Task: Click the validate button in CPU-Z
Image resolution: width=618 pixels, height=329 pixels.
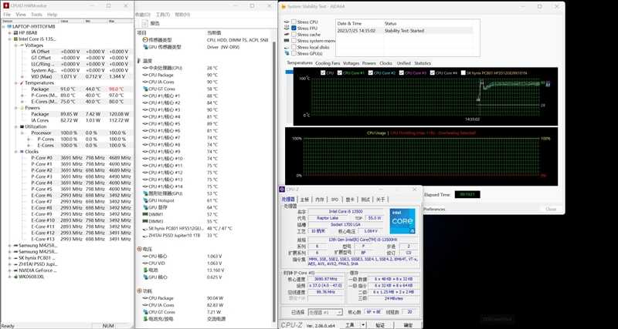Action: (380, 325)
